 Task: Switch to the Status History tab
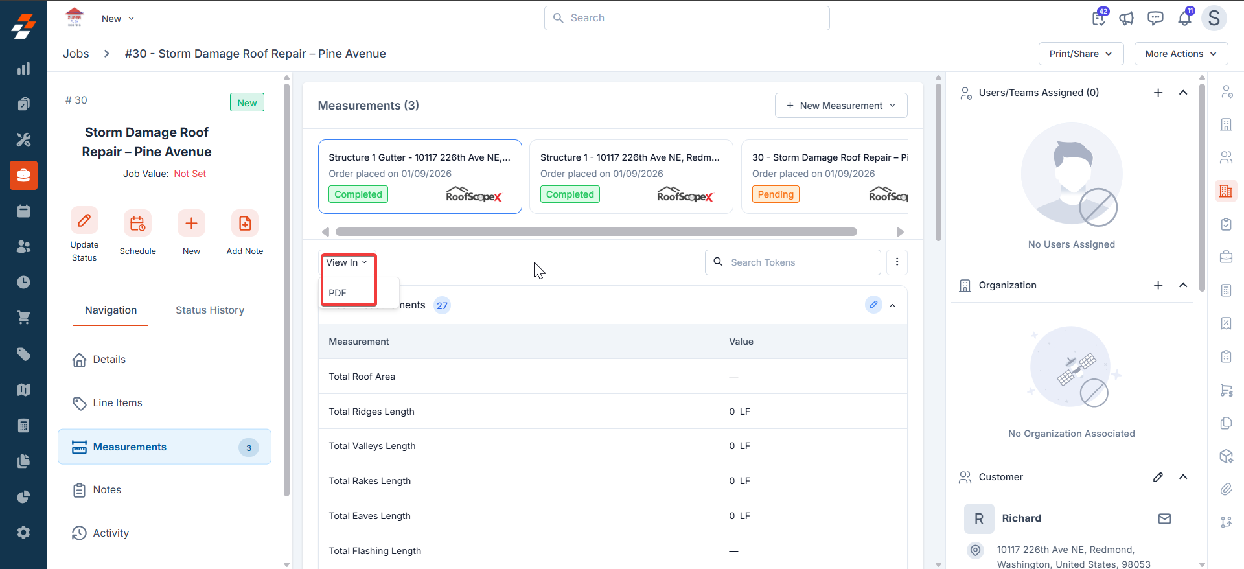tap(210, 310)
